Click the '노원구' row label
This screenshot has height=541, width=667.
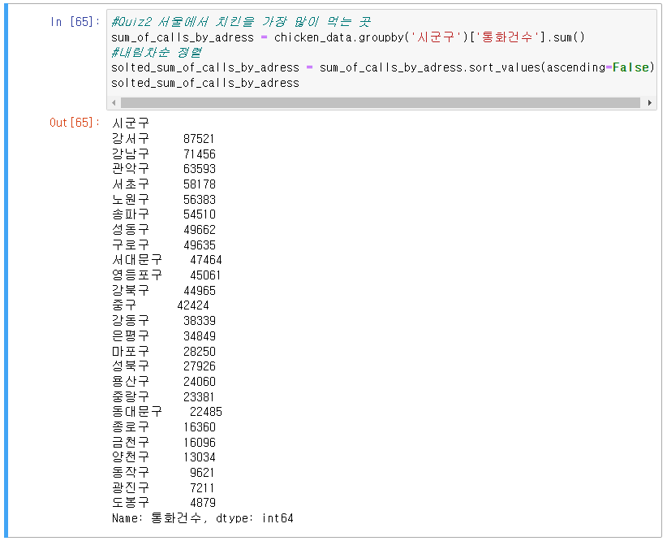click(x=131, y=199)
